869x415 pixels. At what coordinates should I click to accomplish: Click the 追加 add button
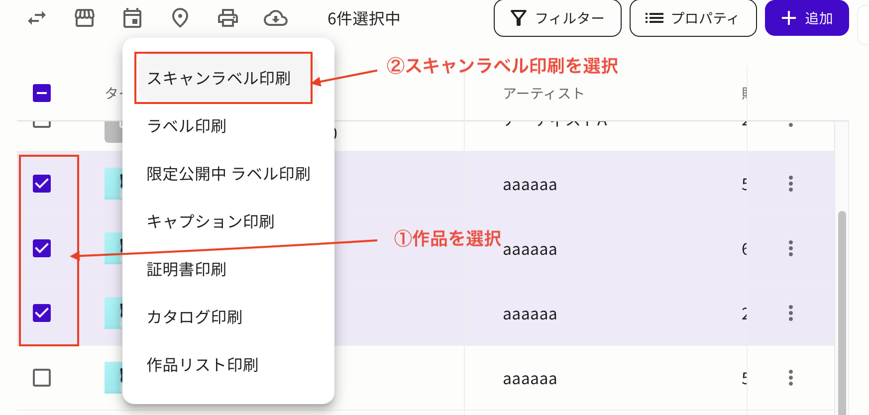pos(807,18)
